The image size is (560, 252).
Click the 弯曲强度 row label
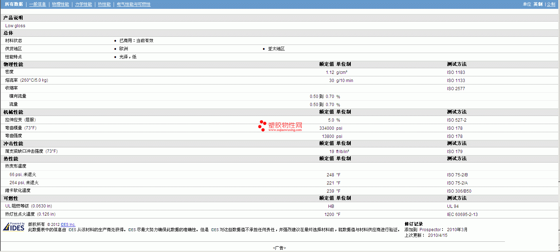[x=13, y=136]
